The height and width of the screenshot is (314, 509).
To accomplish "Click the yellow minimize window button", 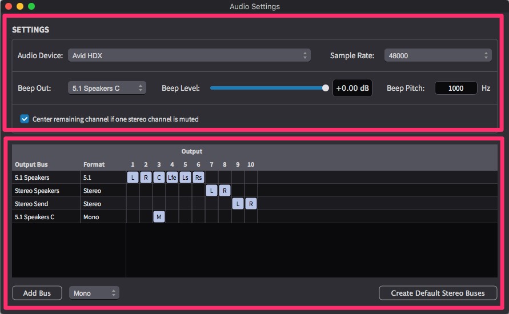I will pos(20,6).
